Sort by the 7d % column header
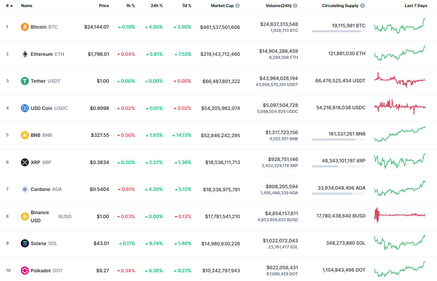 point(187,5)
